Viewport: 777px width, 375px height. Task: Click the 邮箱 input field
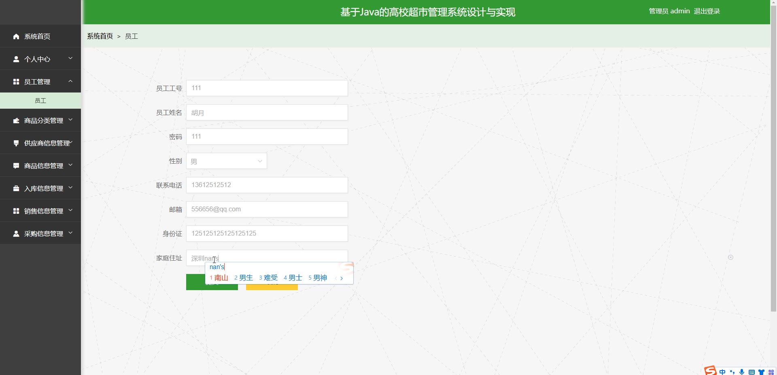[x=267, y=209]
